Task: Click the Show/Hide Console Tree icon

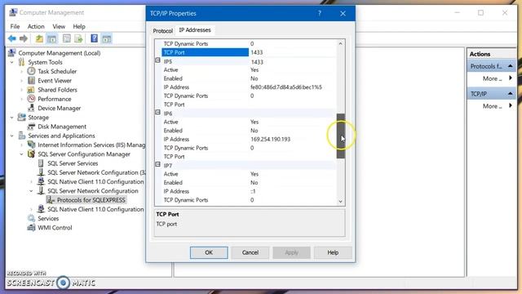Action: pyautogui.click(x=52, y=38)
